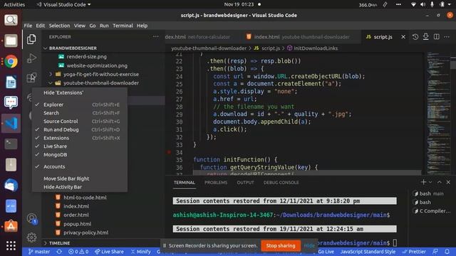Toggle MongoDB in the context menu
This screenshot has height=256, width=456.
click(79, 155)
